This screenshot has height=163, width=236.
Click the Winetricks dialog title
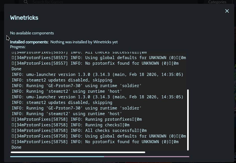(24, 18)
